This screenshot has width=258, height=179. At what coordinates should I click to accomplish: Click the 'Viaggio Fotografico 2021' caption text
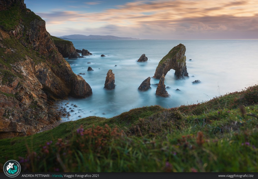coord(81,176)
